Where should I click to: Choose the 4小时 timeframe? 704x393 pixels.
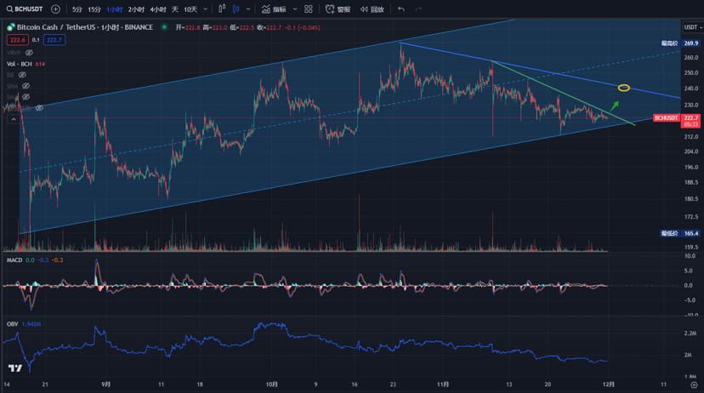coord(158,9)
